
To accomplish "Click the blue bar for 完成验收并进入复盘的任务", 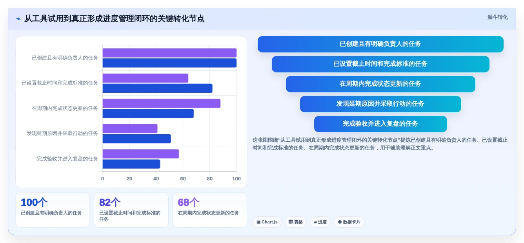I will 131,164.
